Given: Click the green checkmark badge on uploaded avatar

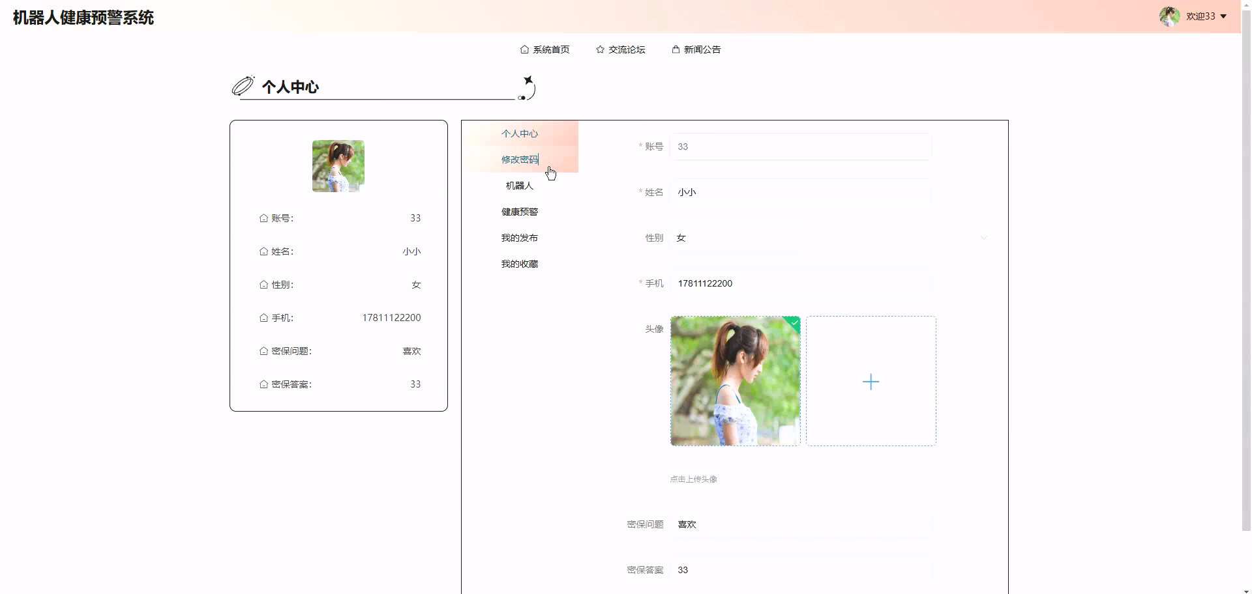Looking at the screenshot, I should click(x=794, y=322).
